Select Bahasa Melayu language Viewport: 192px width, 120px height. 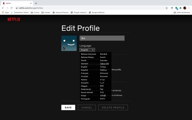(87, 57)
